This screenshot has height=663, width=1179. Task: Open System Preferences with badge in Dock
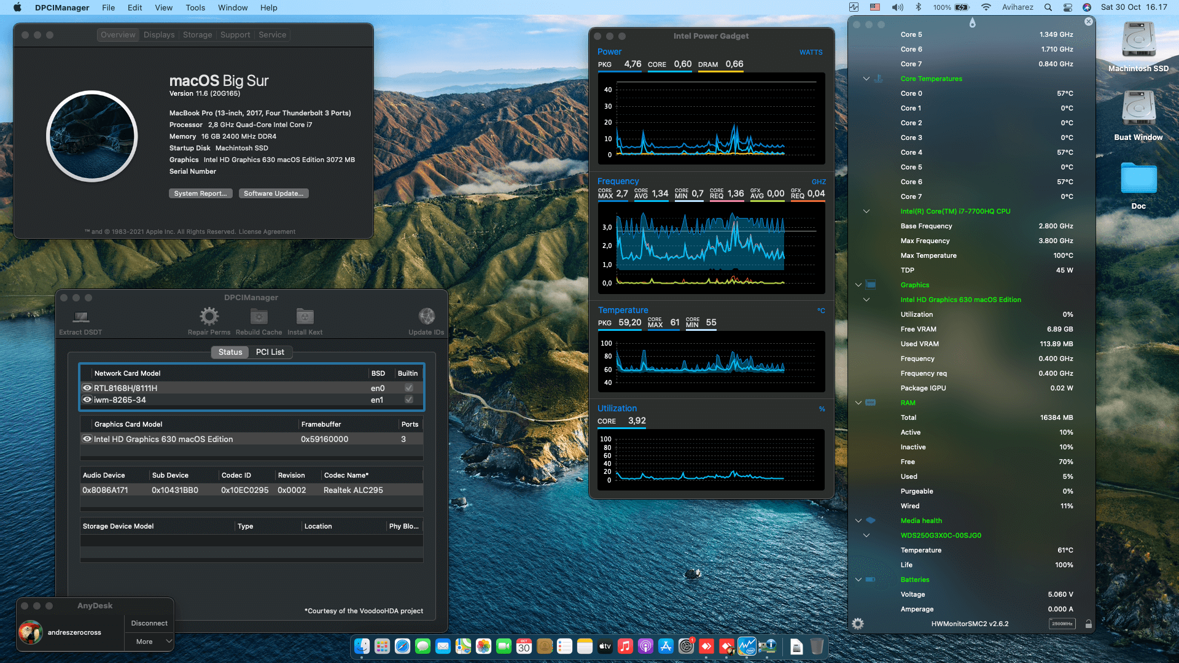[686, 646]
